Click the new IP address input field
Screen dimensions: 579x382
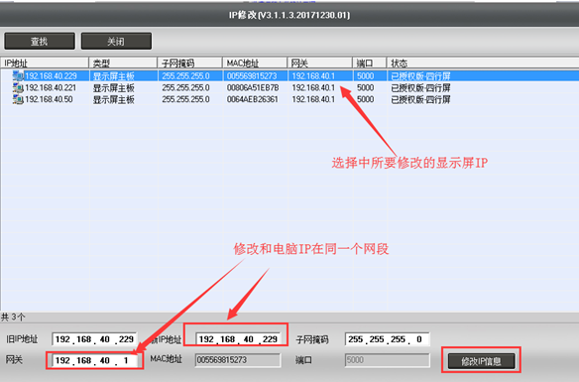click(239, 339)
